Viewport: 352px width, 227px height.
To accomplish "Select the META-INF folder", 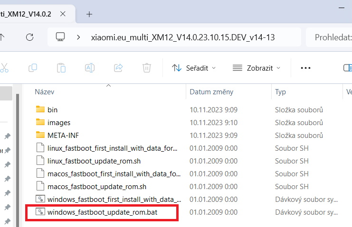I will coord(63,136).
